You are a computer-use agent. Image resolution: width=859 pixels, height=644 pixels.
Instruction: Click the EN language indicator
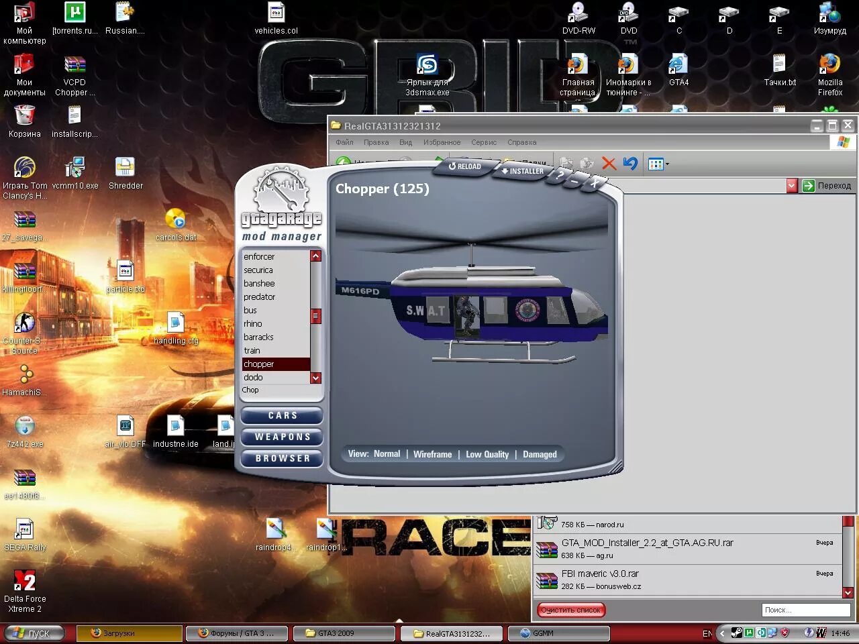pos(707,633)
